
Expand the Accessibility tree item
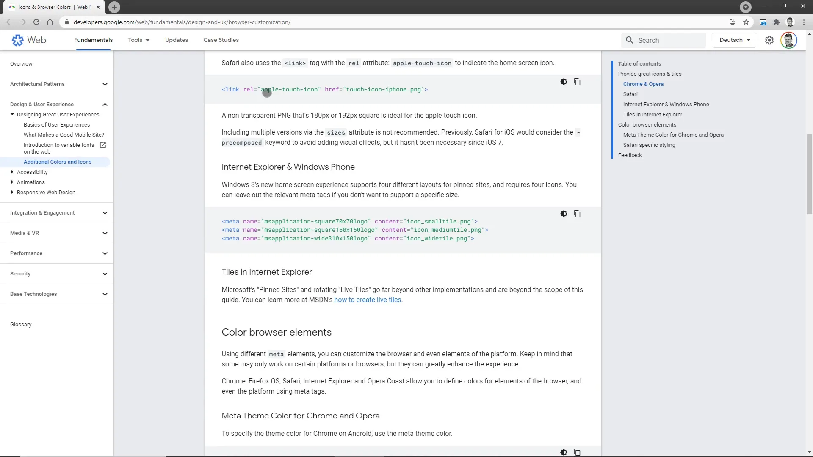tap(12, 172)
